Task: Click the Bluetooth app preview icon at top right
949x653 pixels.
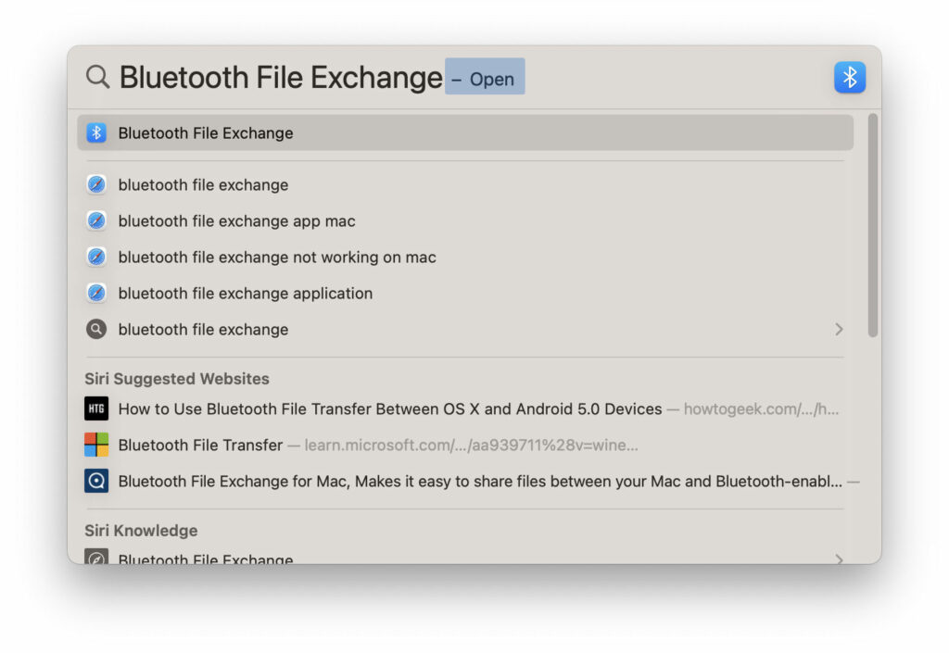Action: click(850, 77)
